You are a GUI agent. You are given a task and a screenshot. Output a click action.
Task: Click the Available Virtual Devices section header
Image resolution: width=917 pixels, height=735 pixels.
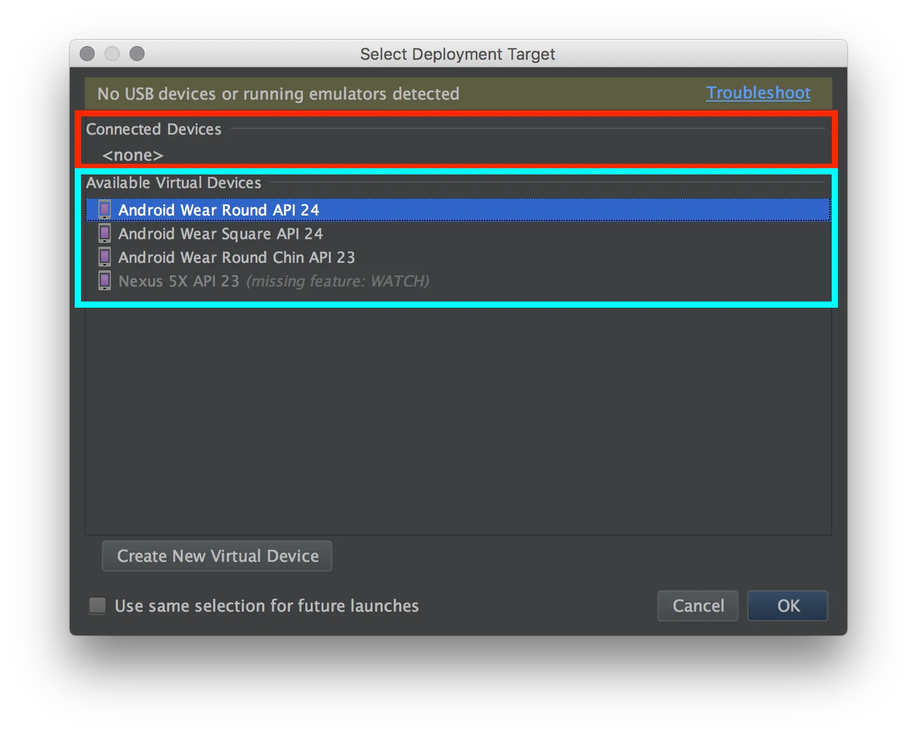174,183
